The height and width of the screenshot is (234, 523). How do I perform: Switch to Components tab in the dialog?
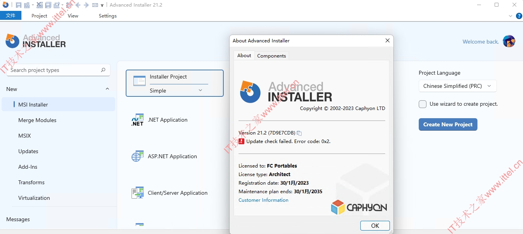(x=272, y=56)
